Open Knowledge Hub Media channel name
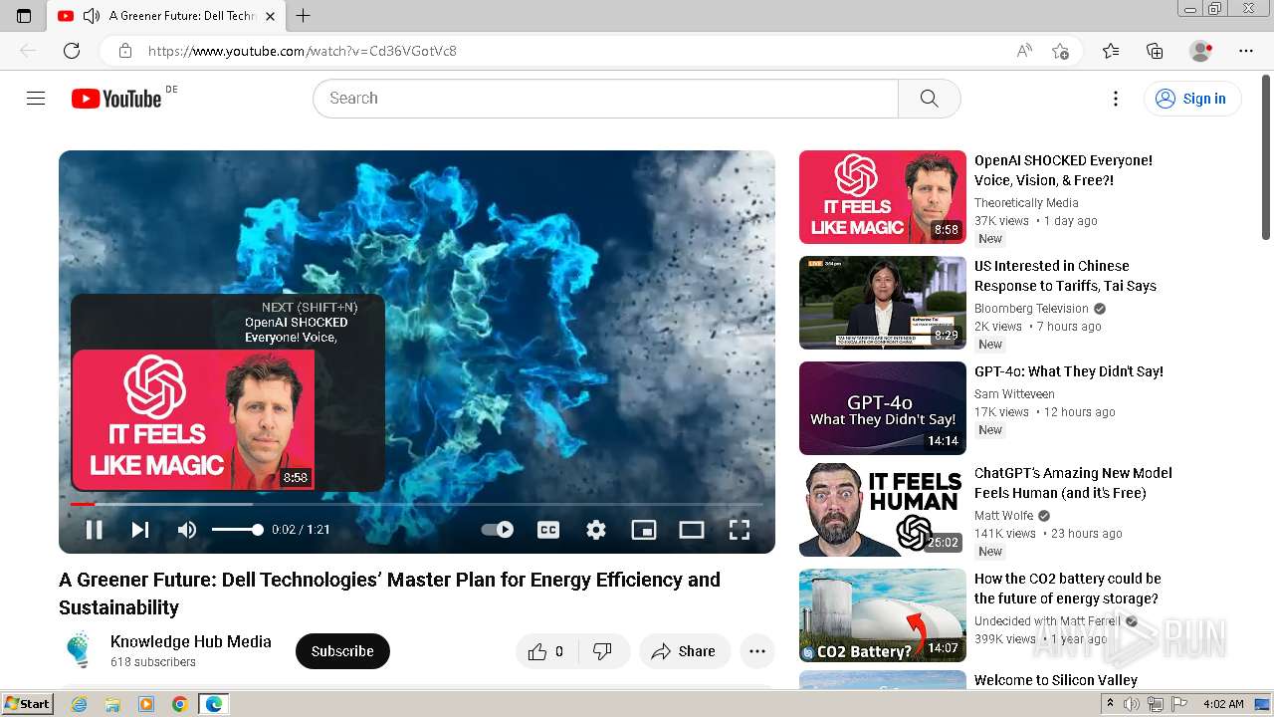The width and height of the screenshot is (1274, 717). (x=191, y=642)
